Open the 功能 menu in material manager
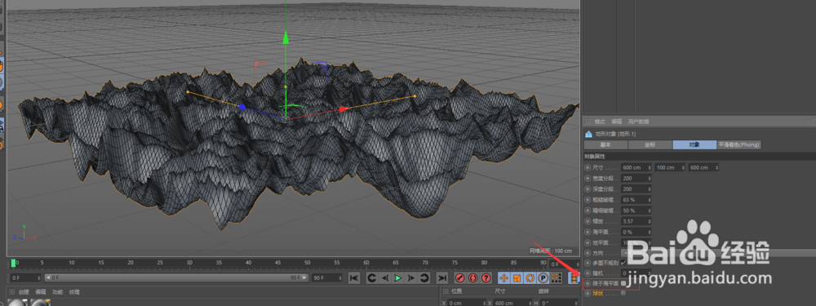The image size is (816, 306). tap(57, 292)
